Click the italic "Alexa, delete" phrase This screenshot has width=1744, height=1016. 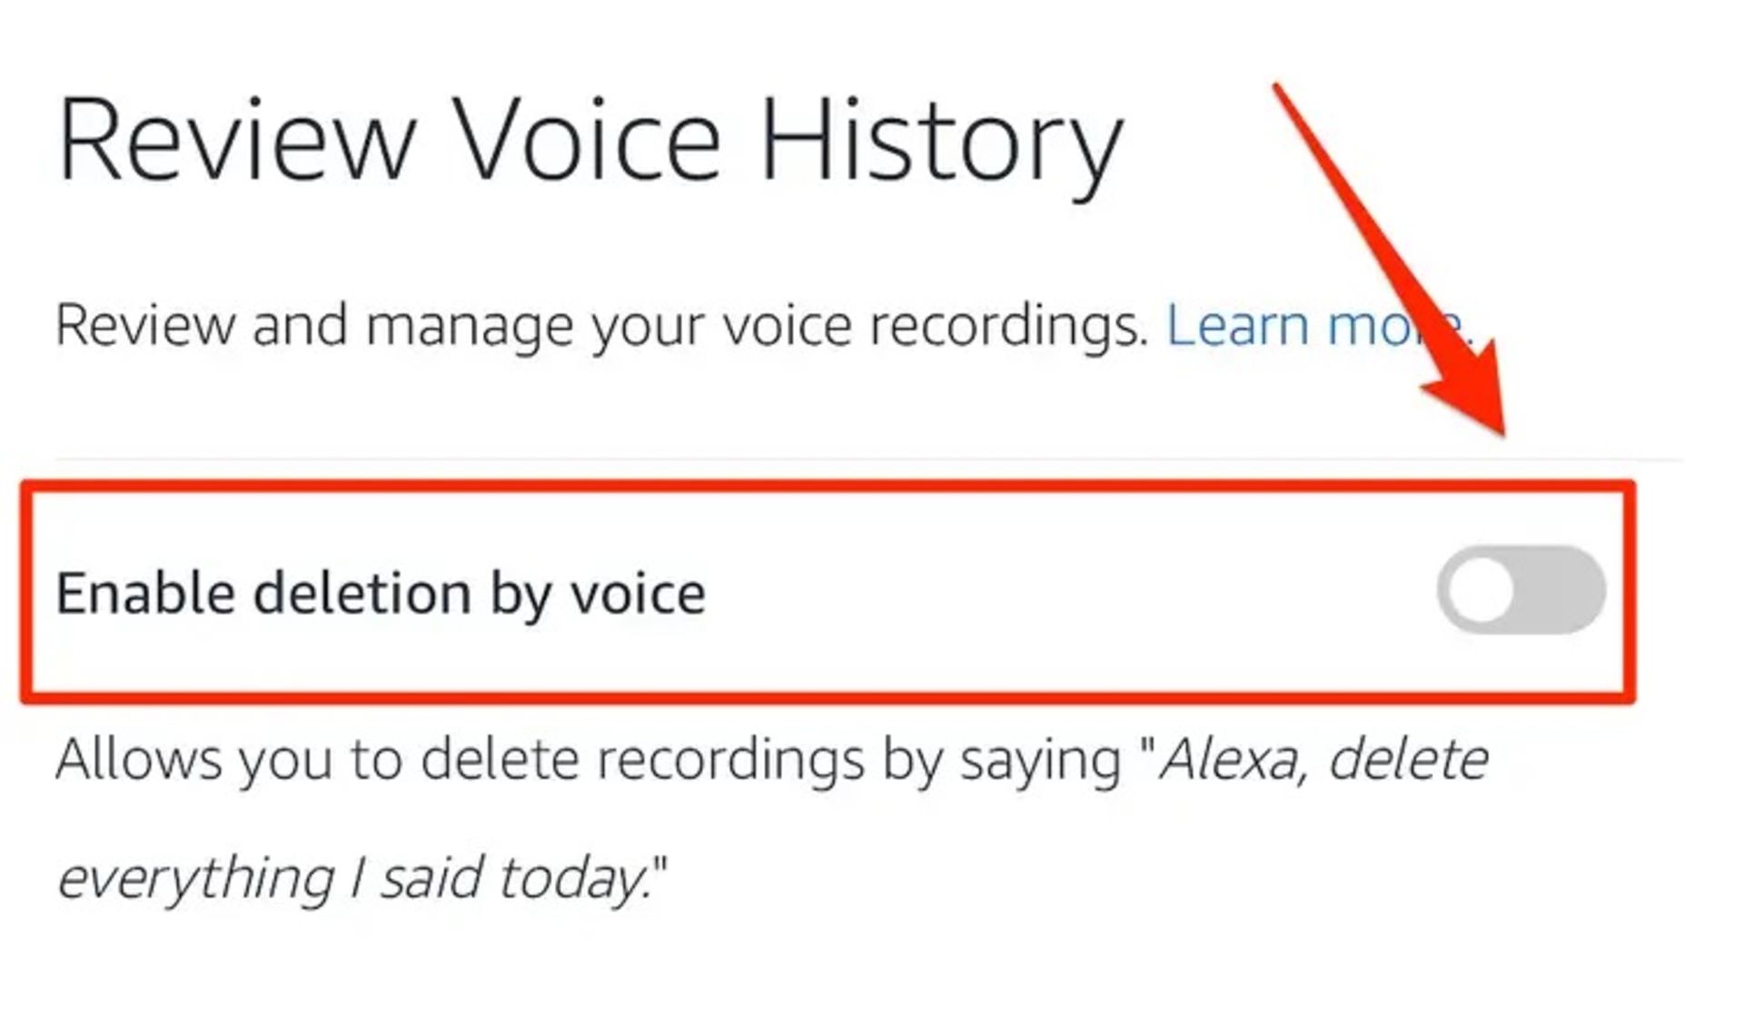click(x=1323, y=759)
